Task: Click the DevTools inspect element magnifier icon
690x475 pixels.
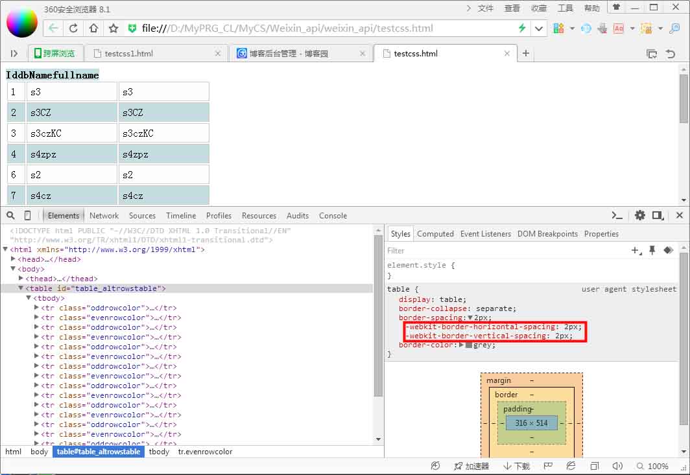Action: 11,216
